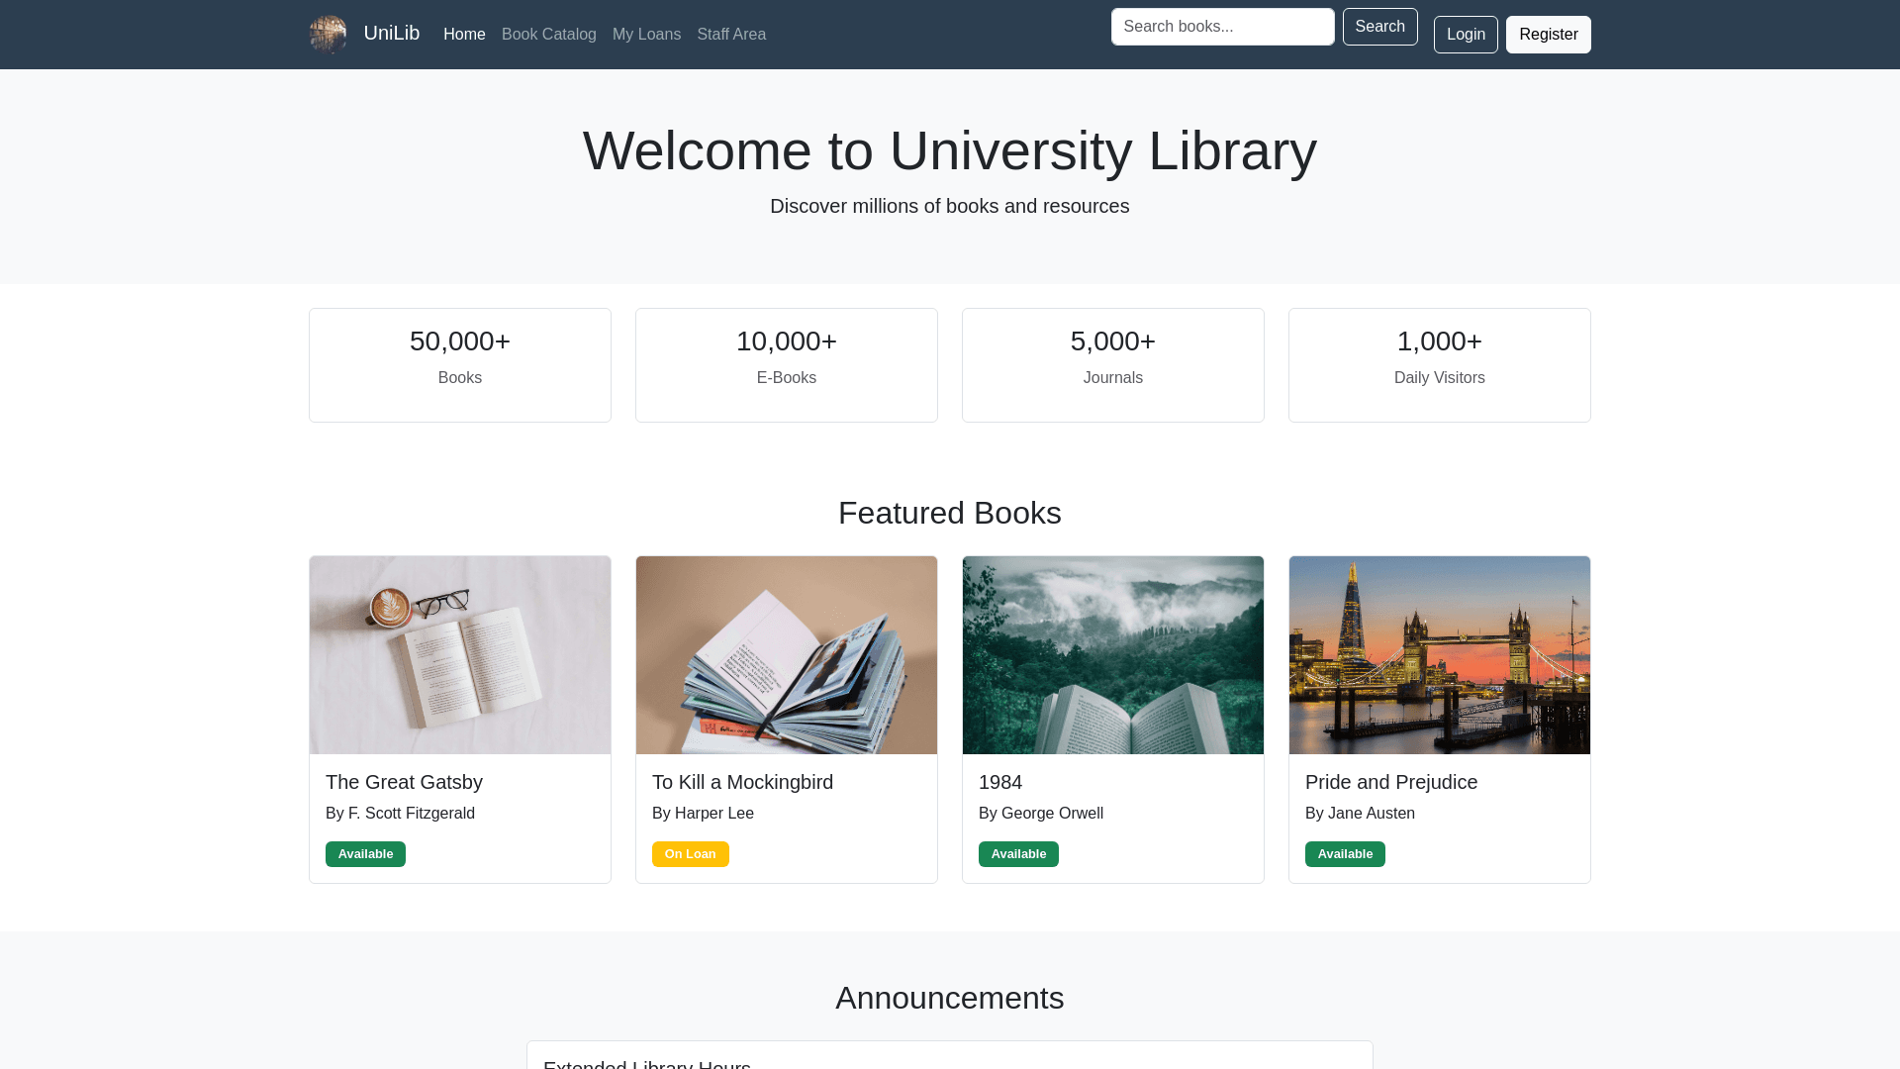1900x1069 pixels.
Task: Select Pride and Prejudice cover thumbnail
Action: [x=1440, y=655]
